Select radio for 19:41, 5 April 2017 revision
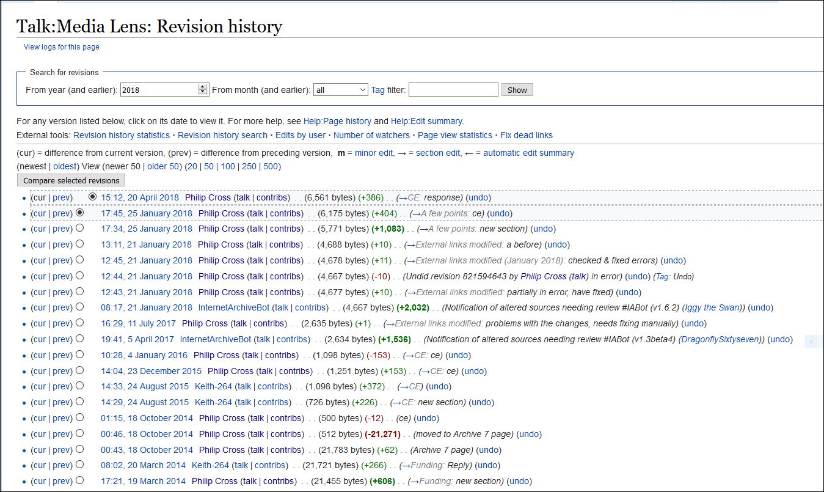The height and width of the screenshot is (492, 824). (80, 339)
